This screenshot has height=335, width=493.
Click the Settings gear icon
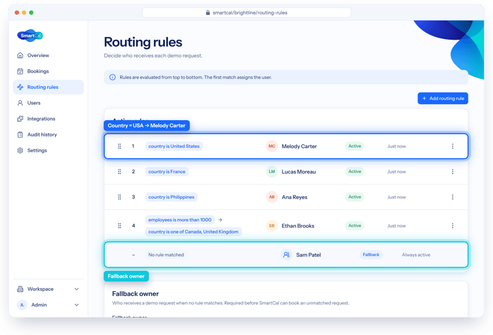(20, 150)
